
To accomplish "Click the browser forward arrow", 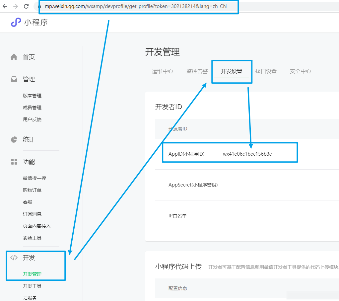I will coord(16,6).
